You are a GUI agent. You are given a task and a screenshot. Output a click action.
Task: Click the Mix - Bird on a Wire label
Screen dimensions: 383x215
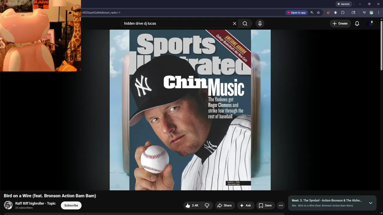click(x=322, y=206)
